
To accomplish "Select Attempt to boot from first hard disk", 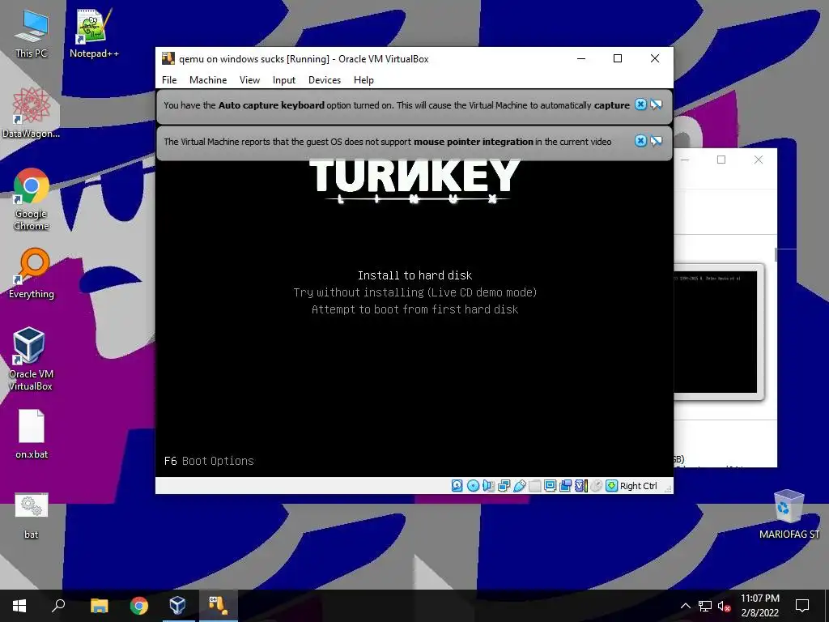I will (x=415, y=309).
